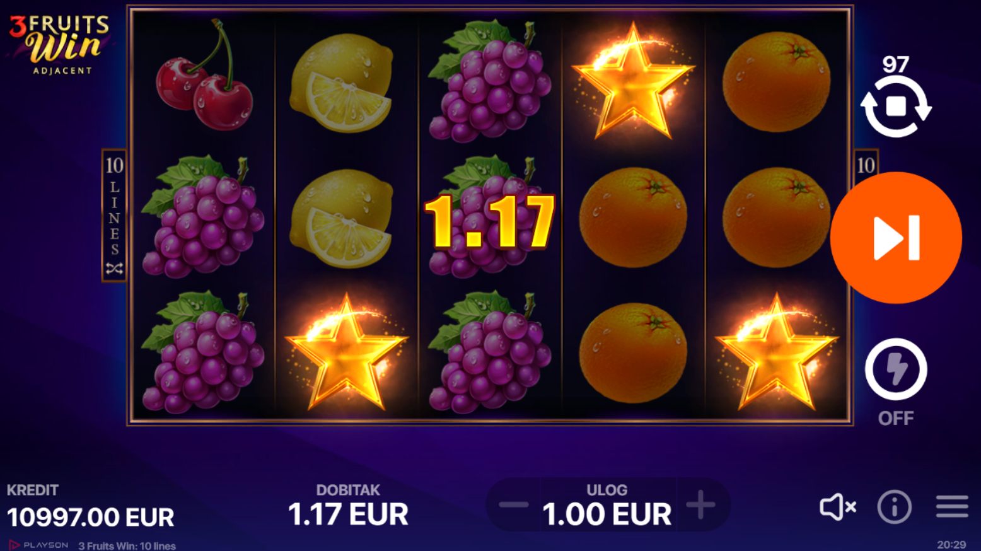The image size is (981, 551).
Task: Click the 1.17 win amount on reels
Action: [x=490, y=221]
